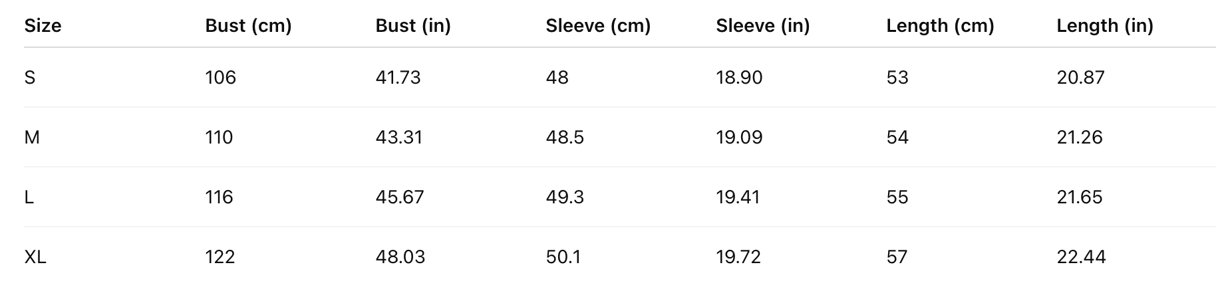Viewport: 1222px width, 305px height.
Task: Click the 22.44 length inch value
Action: pos(1081,257)
